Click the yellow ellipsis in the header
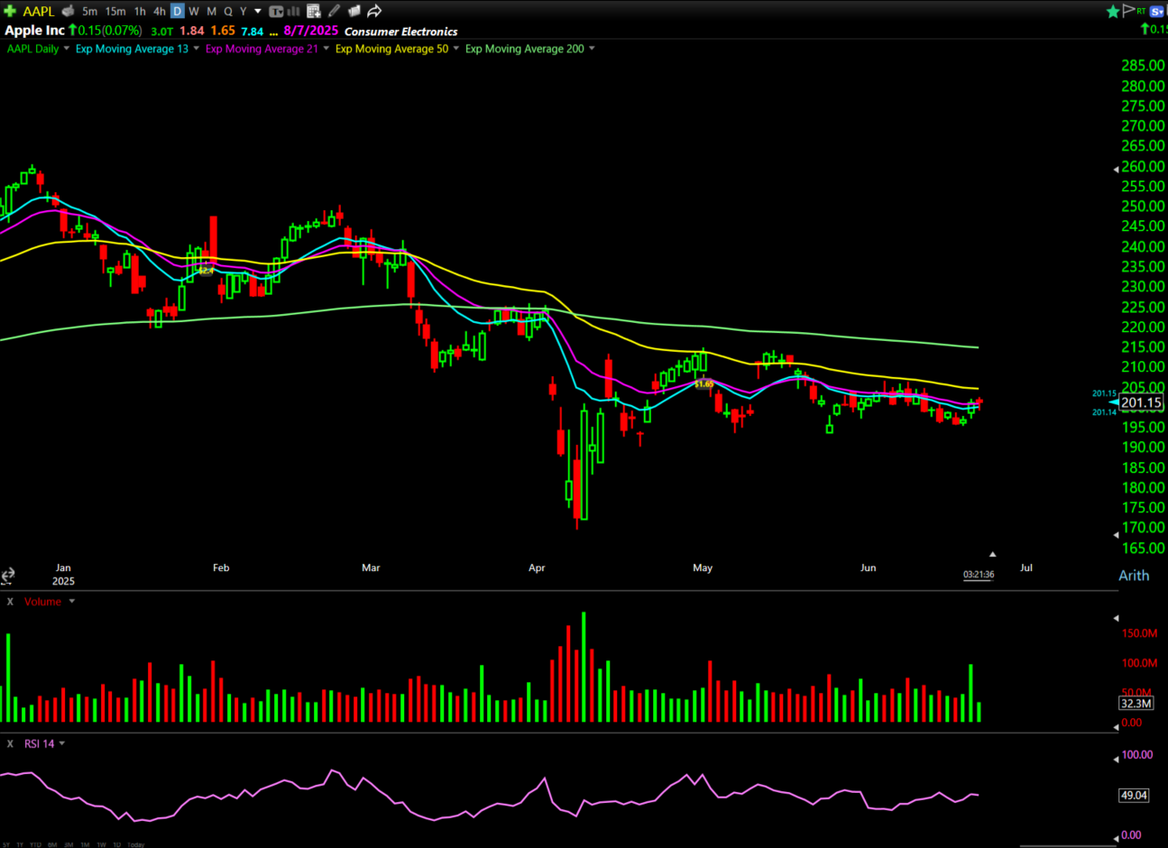The height and width of the screenshot is (848, 1168). (x=273, y=33)
